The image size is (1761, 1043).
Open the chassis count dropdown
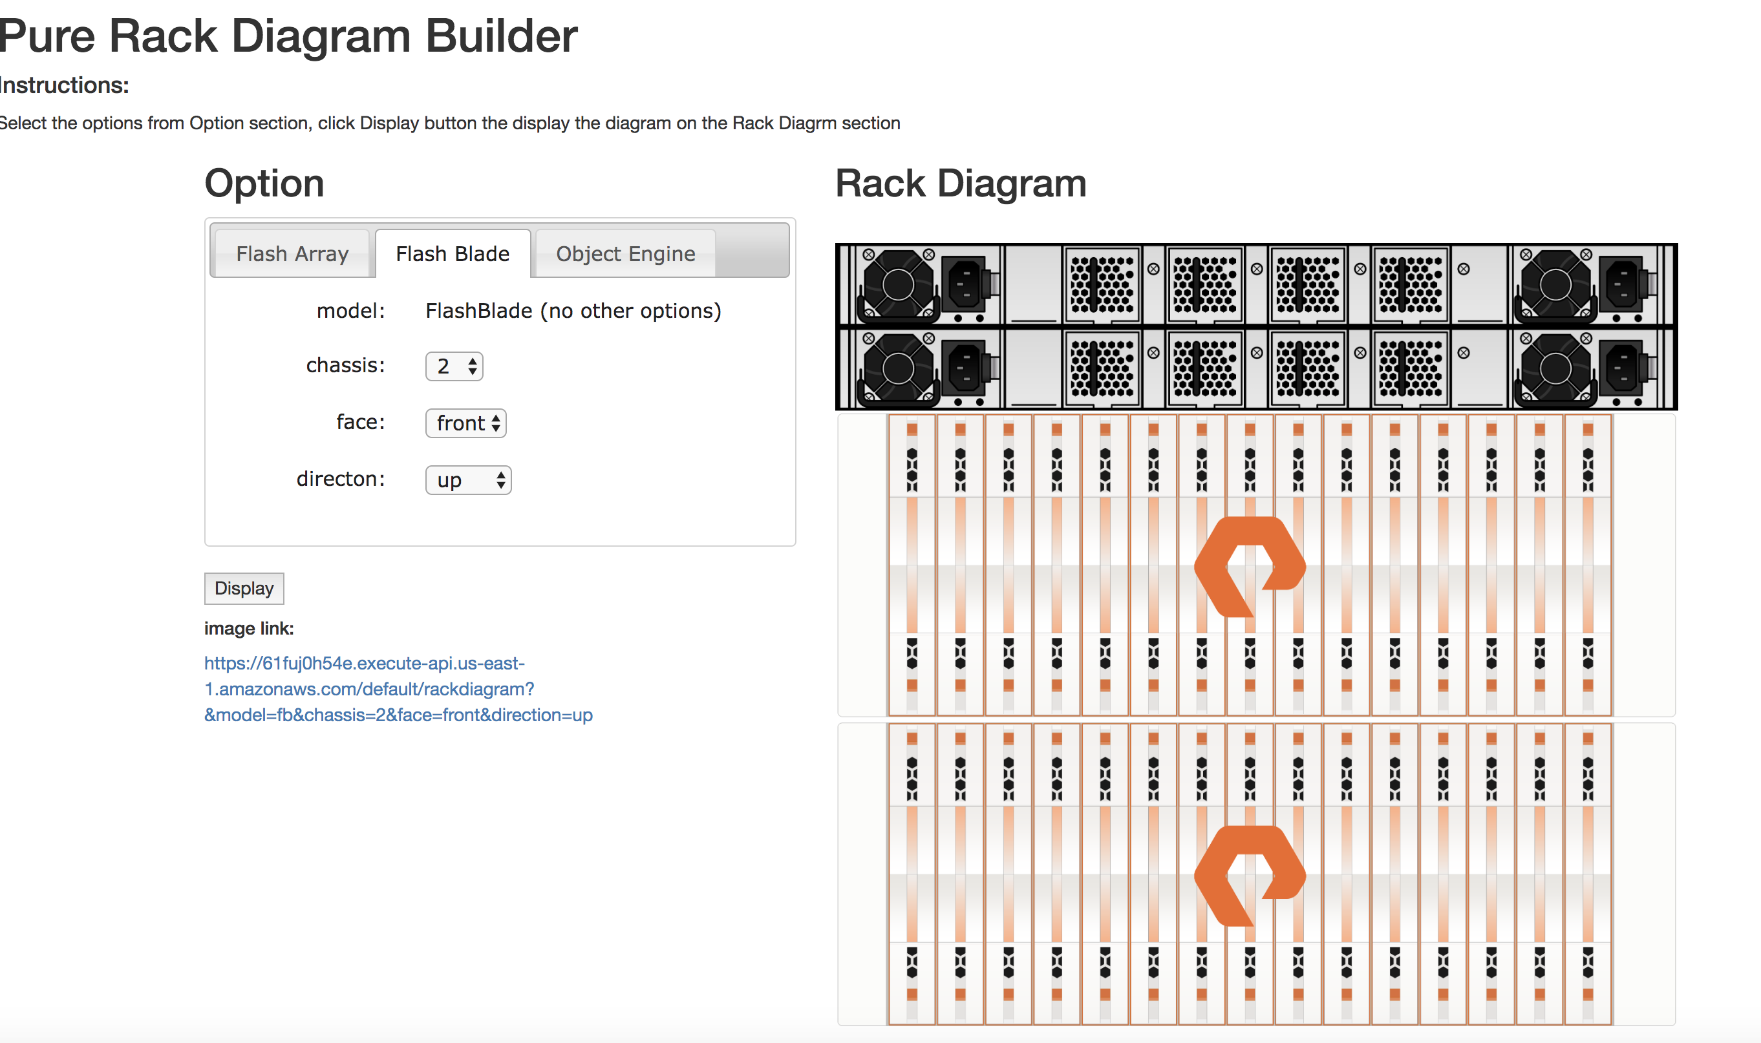[453, 366]
